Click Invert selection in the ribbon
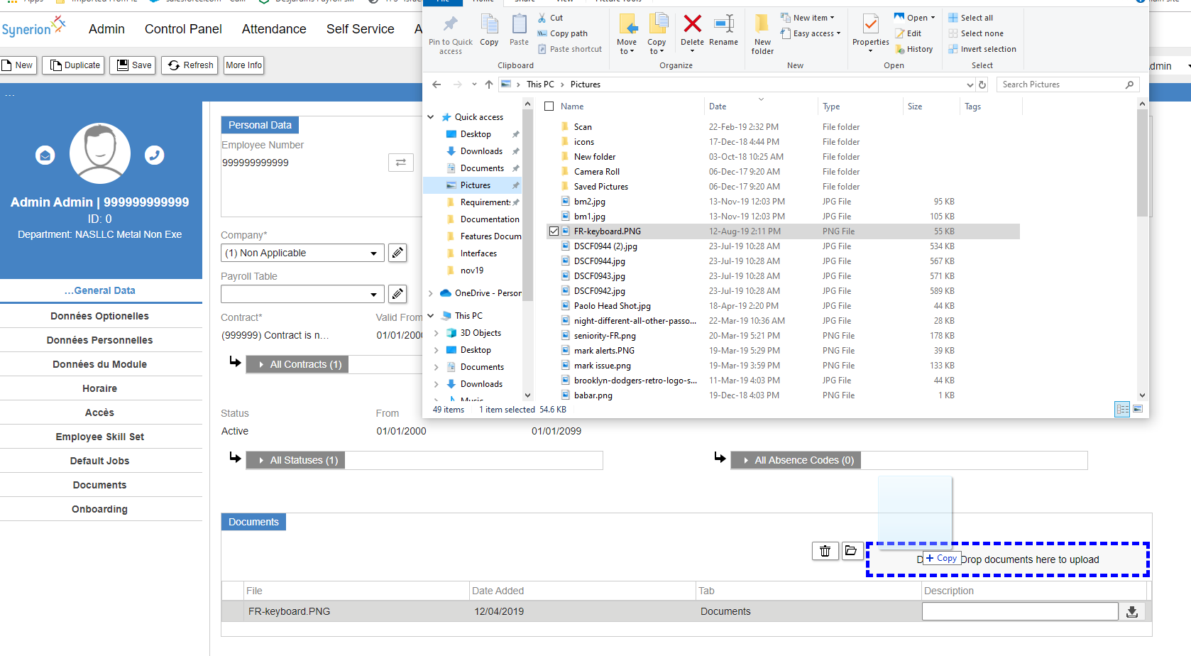1191x656 pixels. (x=982, y=49)
